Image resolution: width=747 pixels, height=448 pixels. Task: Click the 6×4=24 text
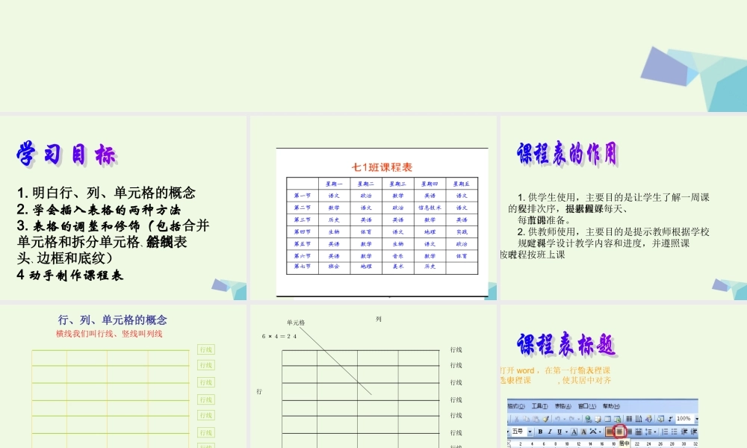(279, 336)
